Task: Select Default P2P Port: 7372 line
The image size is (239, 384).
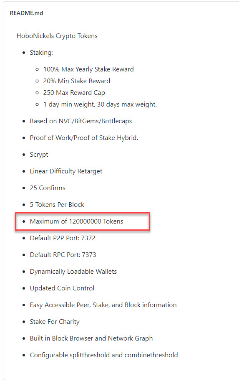Action: click(x=63, y=238)
